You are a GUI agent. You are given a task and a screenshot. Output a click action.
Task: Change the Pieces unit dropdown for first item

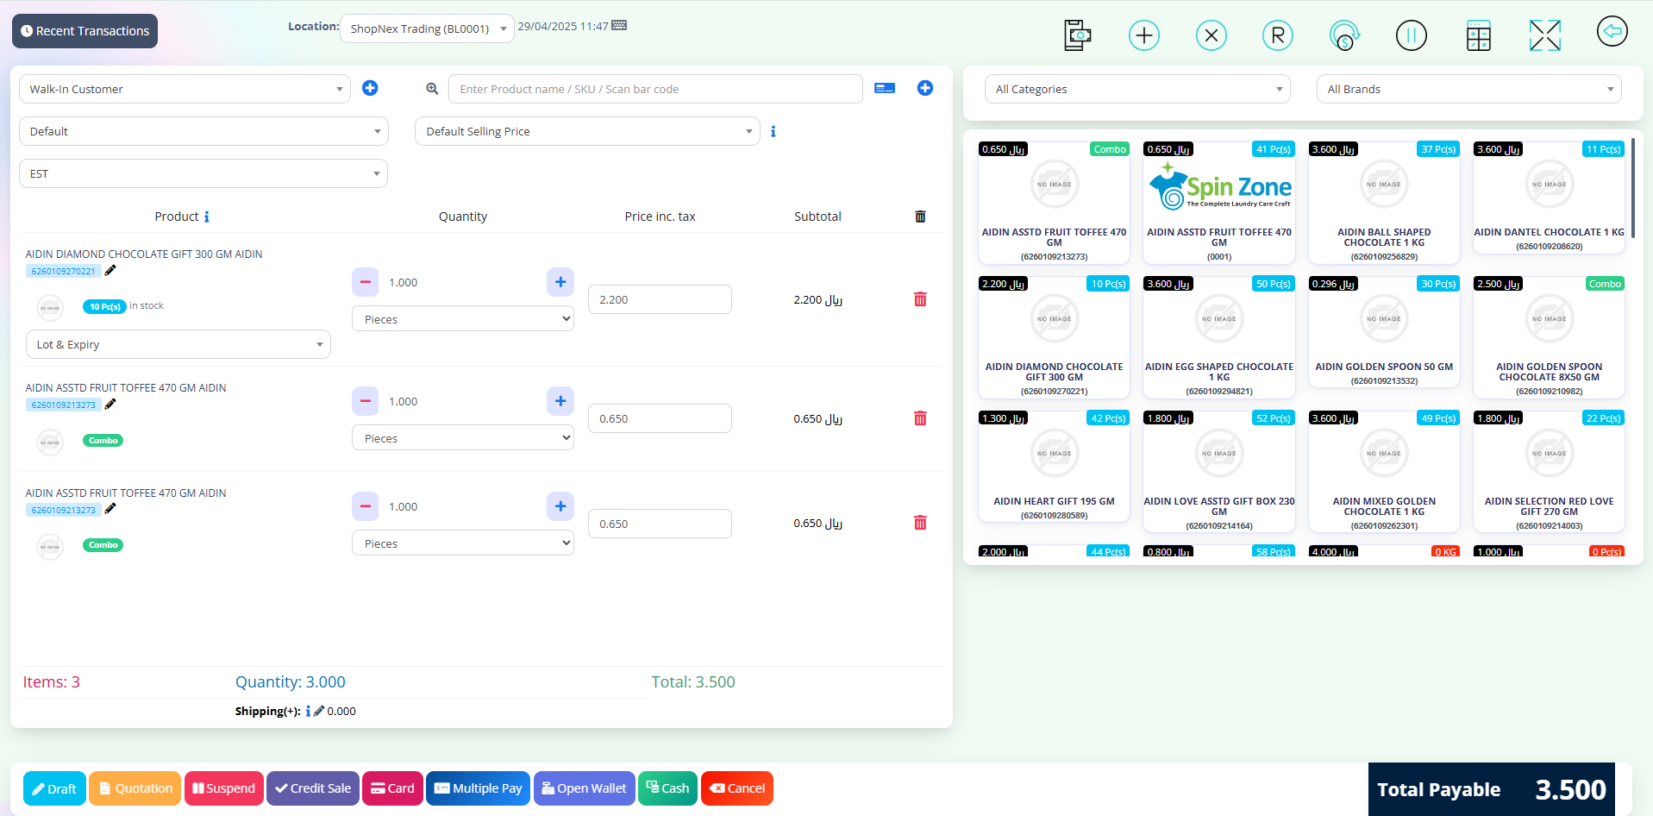point(462,318)
